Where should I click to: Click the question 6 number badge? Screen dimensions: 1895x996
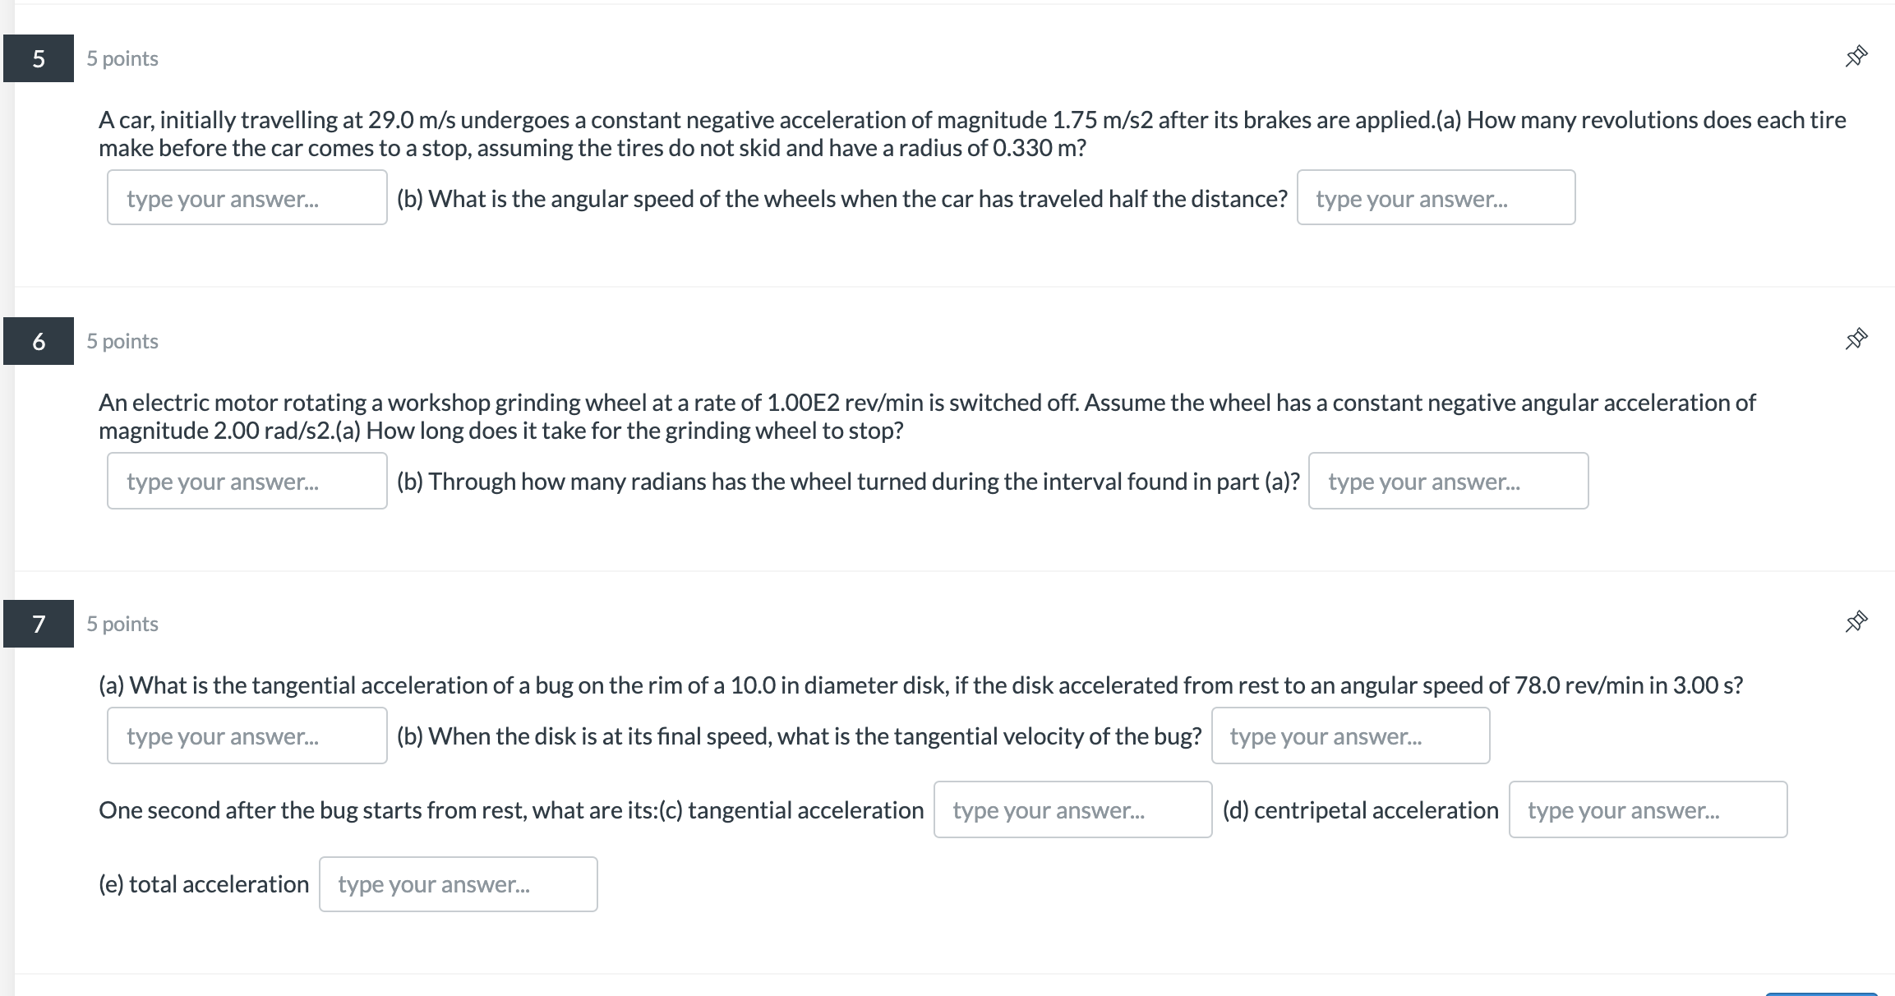[x=39, y=341]
